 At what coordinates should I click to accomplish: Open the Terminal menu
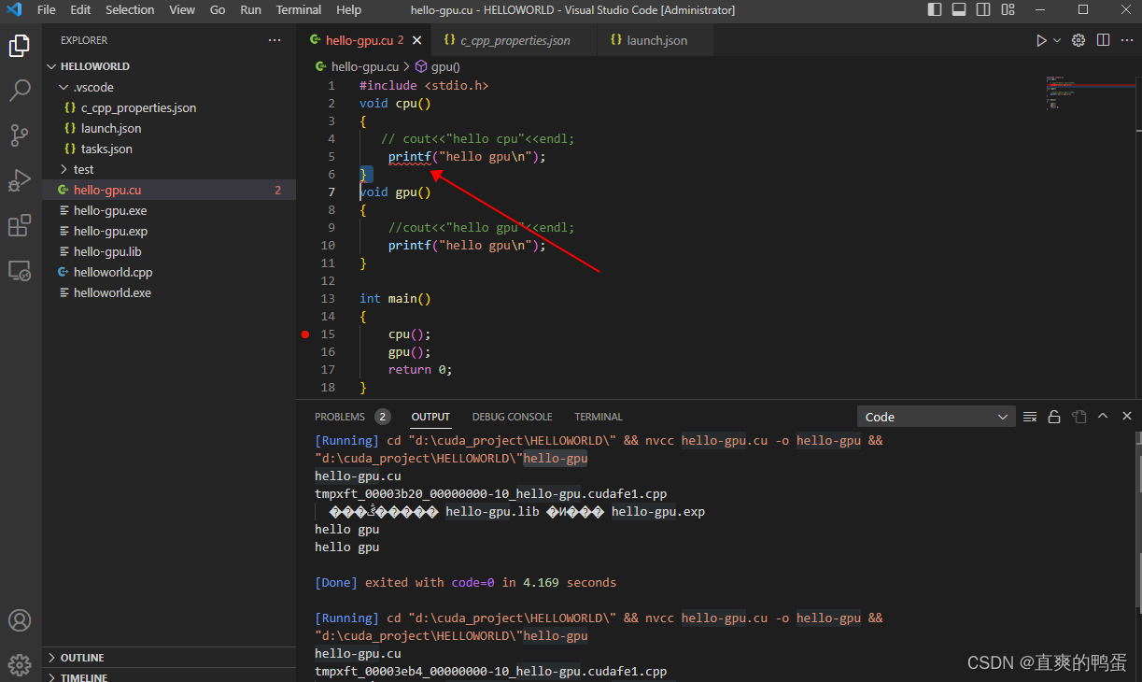coord(298,10)
